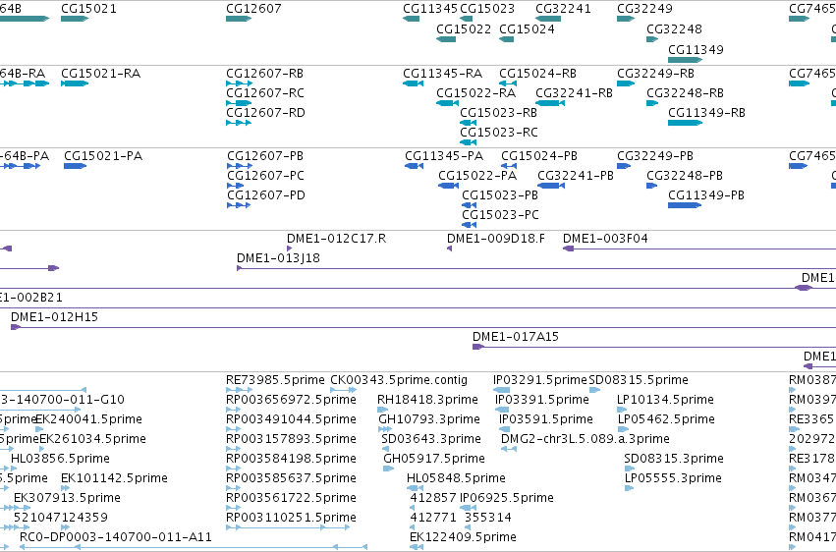836x552 pixels.
Task: Open the DME1-003F04 clone feature
Action: coord(699,248)
